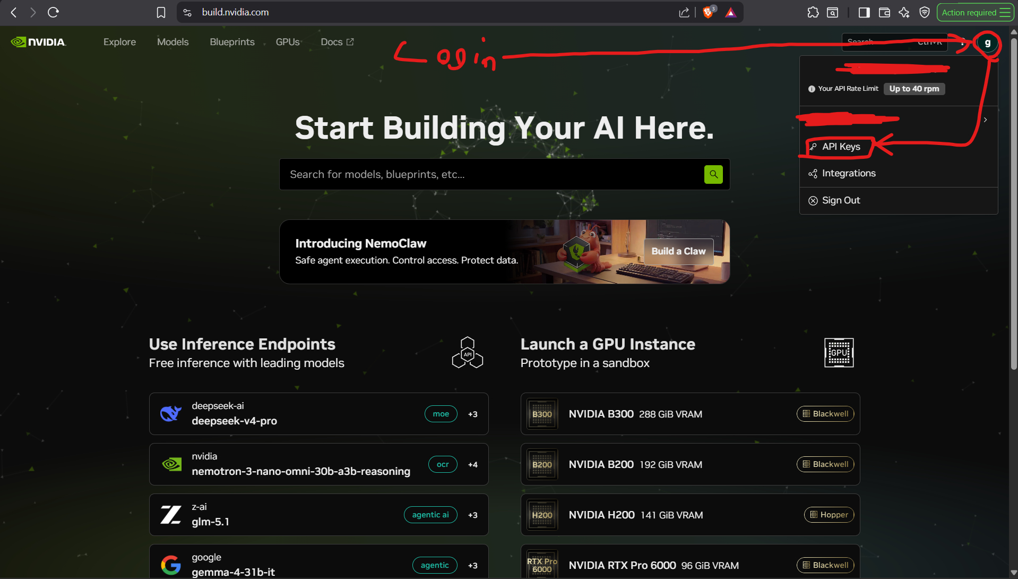Click the user avatar 'g' icon
The height and width of the screenshot is (579, 1018).
987,43
